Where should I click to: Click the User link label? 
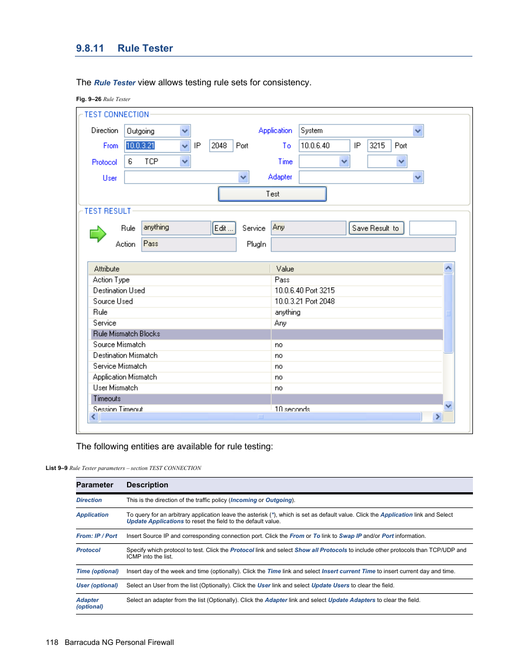pyautogui.click(x=110, y=178)
